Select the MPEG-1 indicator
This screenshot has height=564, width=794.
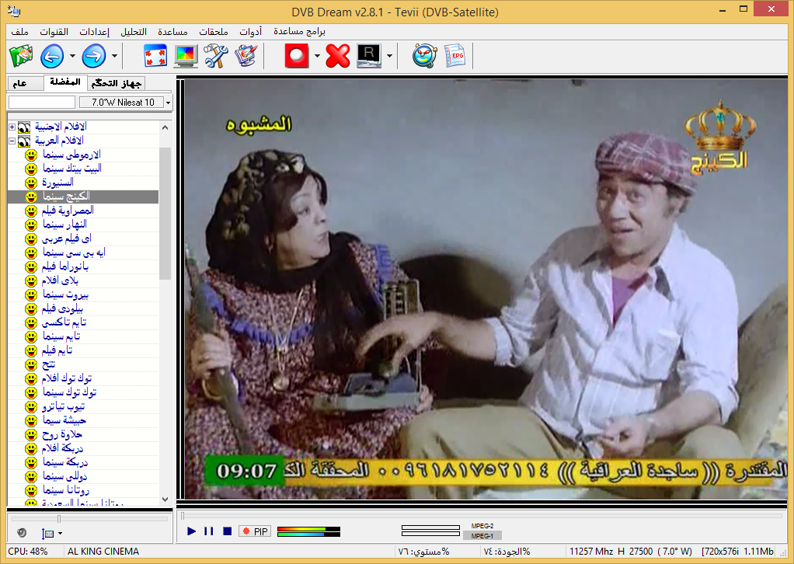[482, 536]
